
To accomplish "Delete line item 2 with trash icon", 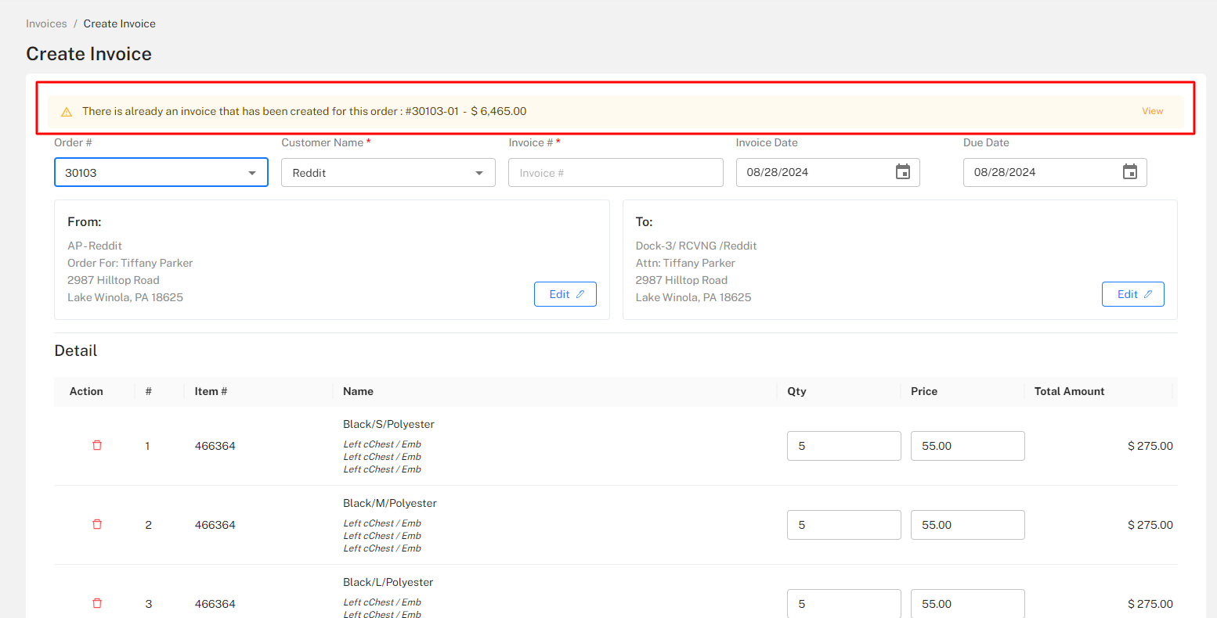I will pos(97,524).
